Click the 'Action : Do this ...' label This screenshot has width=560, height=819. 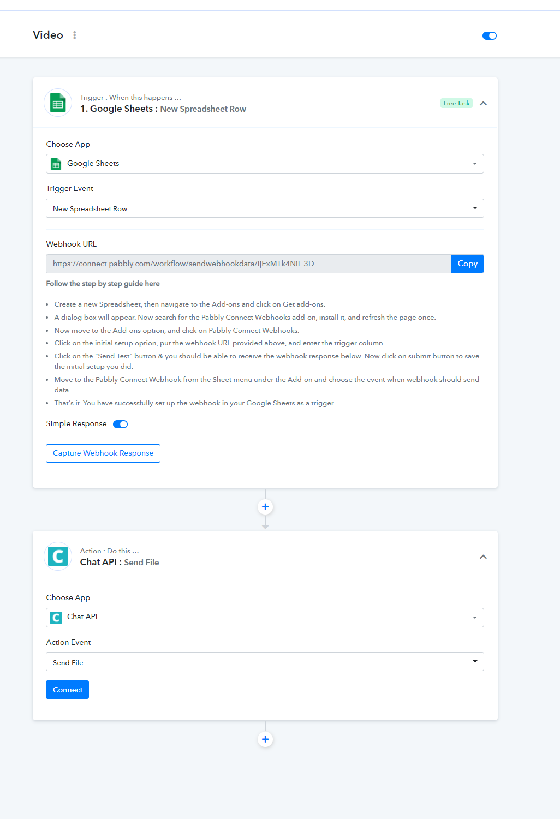tap(109, 551)
